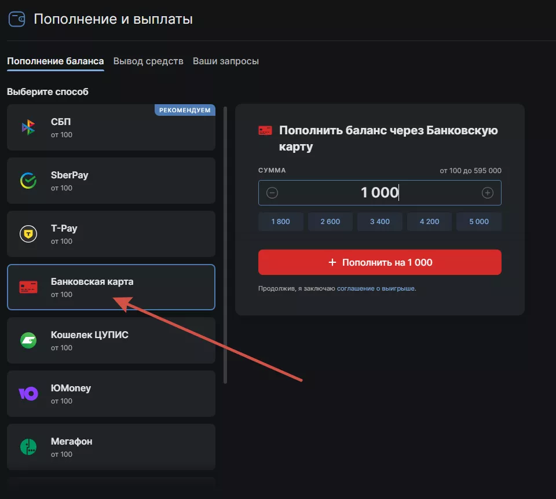Click the minus stepper to decrease amount
The height and width of the screenshot is (499, 556).
272,192
